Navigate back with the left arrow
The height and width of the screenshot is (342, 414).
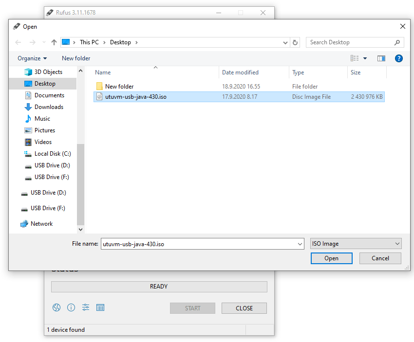click(18, 42)
